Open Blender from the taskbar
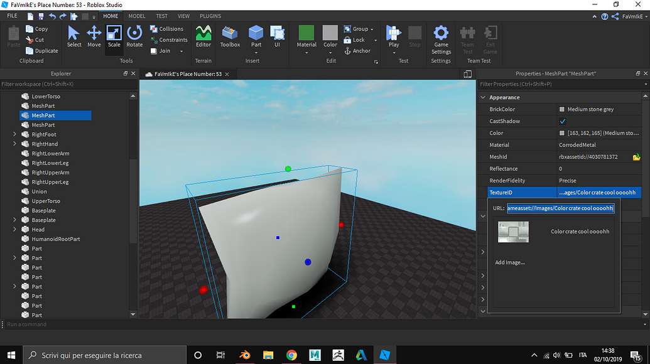 point(244,355)
